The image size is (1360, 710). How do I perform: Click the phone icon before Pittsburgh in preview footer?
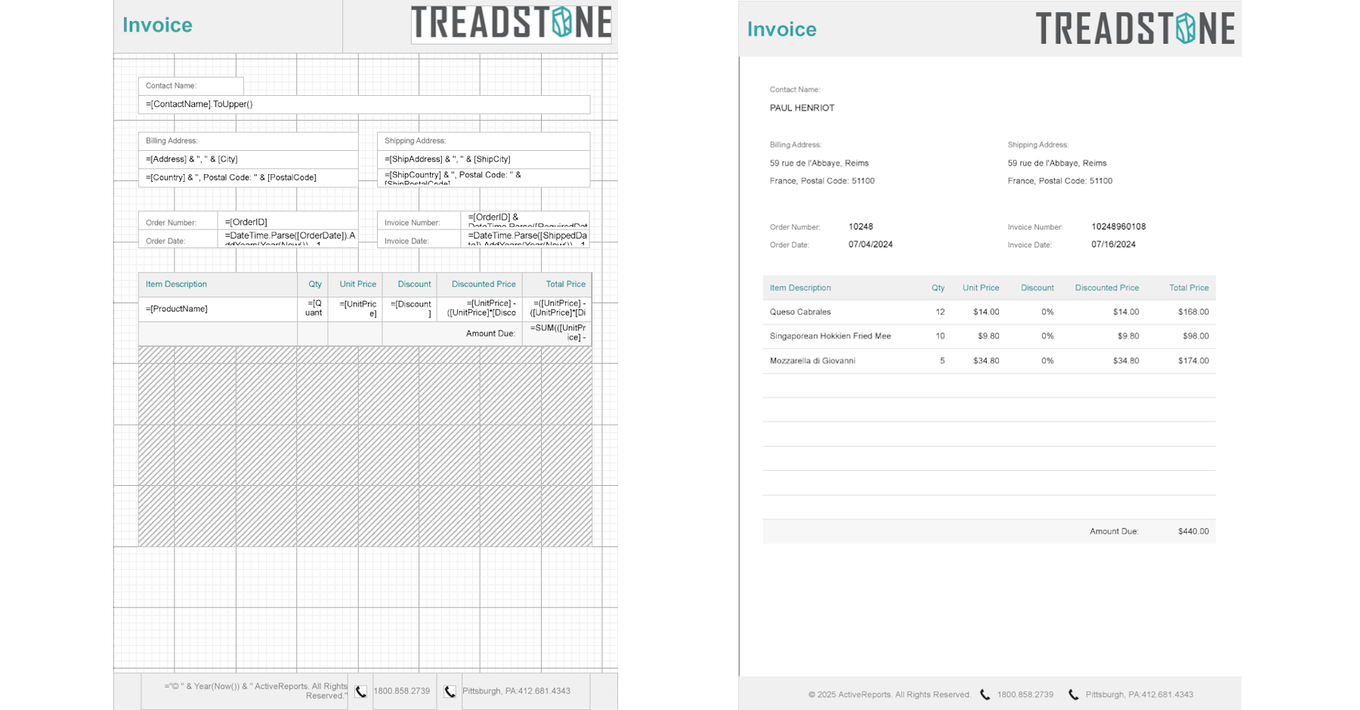click(x=1074, y=695)
